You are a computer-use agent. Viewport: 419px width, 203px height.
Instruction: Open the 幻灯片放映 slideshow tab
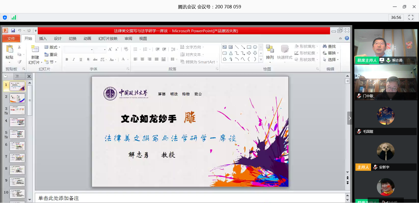pos(108,39)
